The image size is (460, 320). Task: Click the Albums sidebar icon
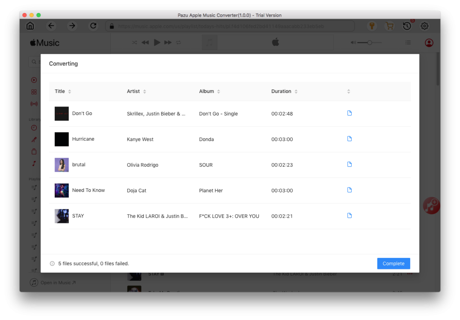pos(34,151)
